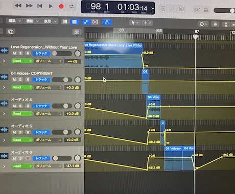Open LCD display mode dropdown arrow
Viewport: 235px width, 194px height.
click(x=153, y=8)
